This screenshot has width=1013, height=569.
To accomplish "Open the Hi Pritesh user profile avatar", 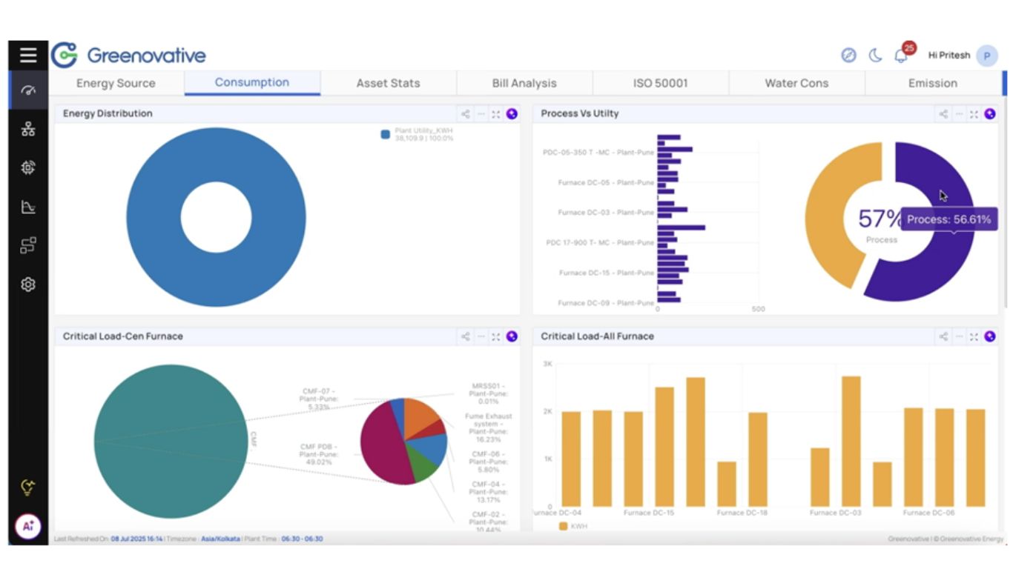I will 986,56.
